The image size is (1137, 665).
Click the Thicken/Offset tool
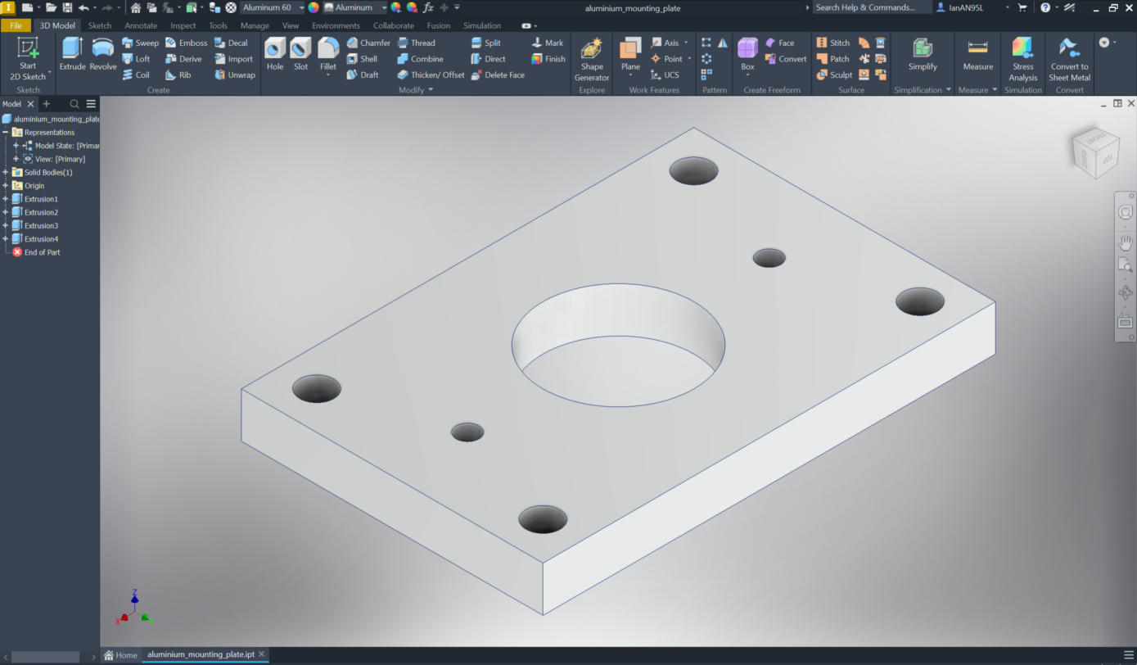pos(431,75)
